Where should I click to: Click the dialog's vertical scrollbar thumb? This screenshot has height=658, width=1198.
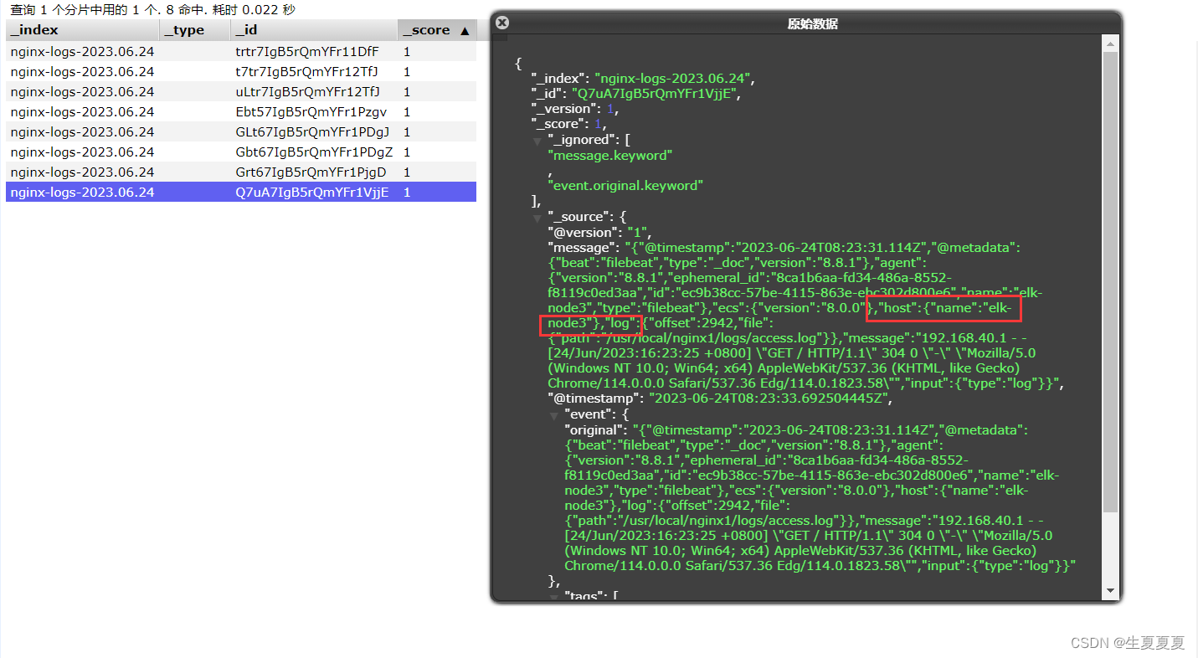tap(1111, 281)
